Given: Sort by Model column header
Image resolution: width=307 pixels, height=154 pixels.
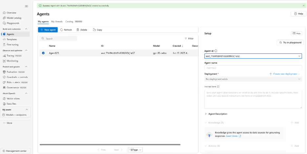Looking at the screenshot, I should coord(156,46).
